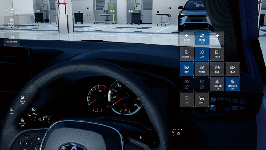Switch headlights to High beam
This screenshot has height=150, width=266.
[217, 54]
